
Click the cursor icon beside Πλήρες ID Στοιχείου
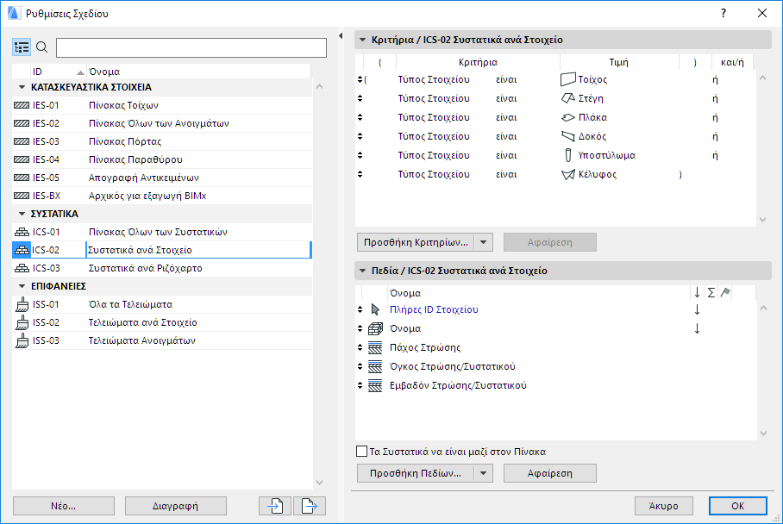(375, 309)
